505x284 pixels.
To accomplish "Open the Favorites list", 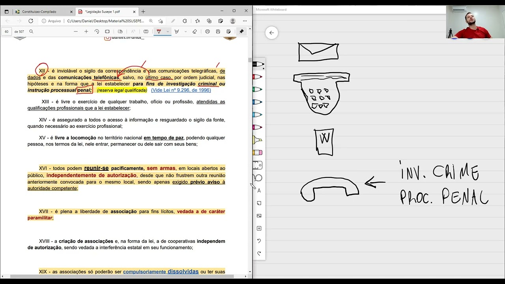I will click(x=197, y=21).
